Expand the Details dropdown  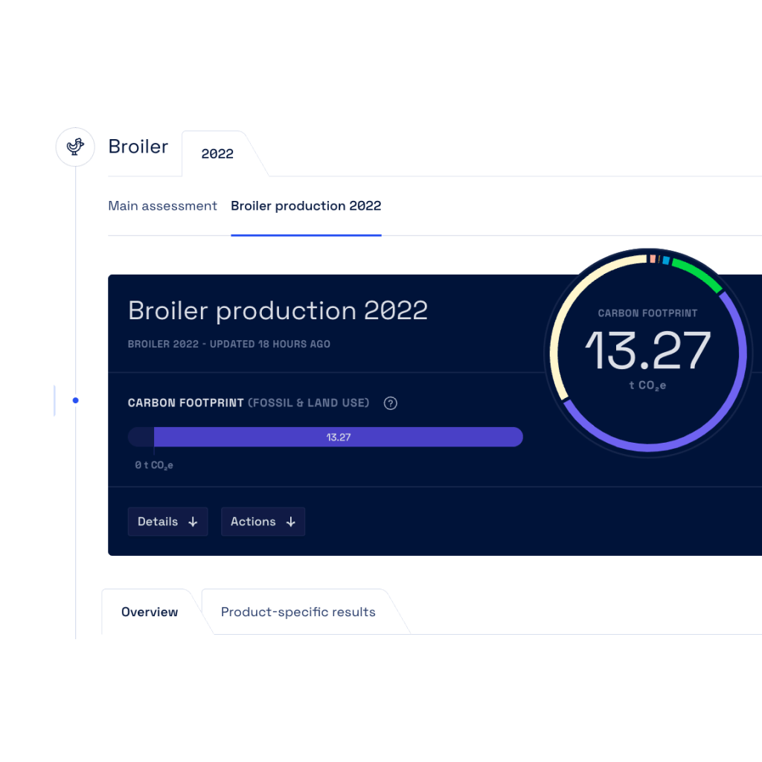(167, 522)
